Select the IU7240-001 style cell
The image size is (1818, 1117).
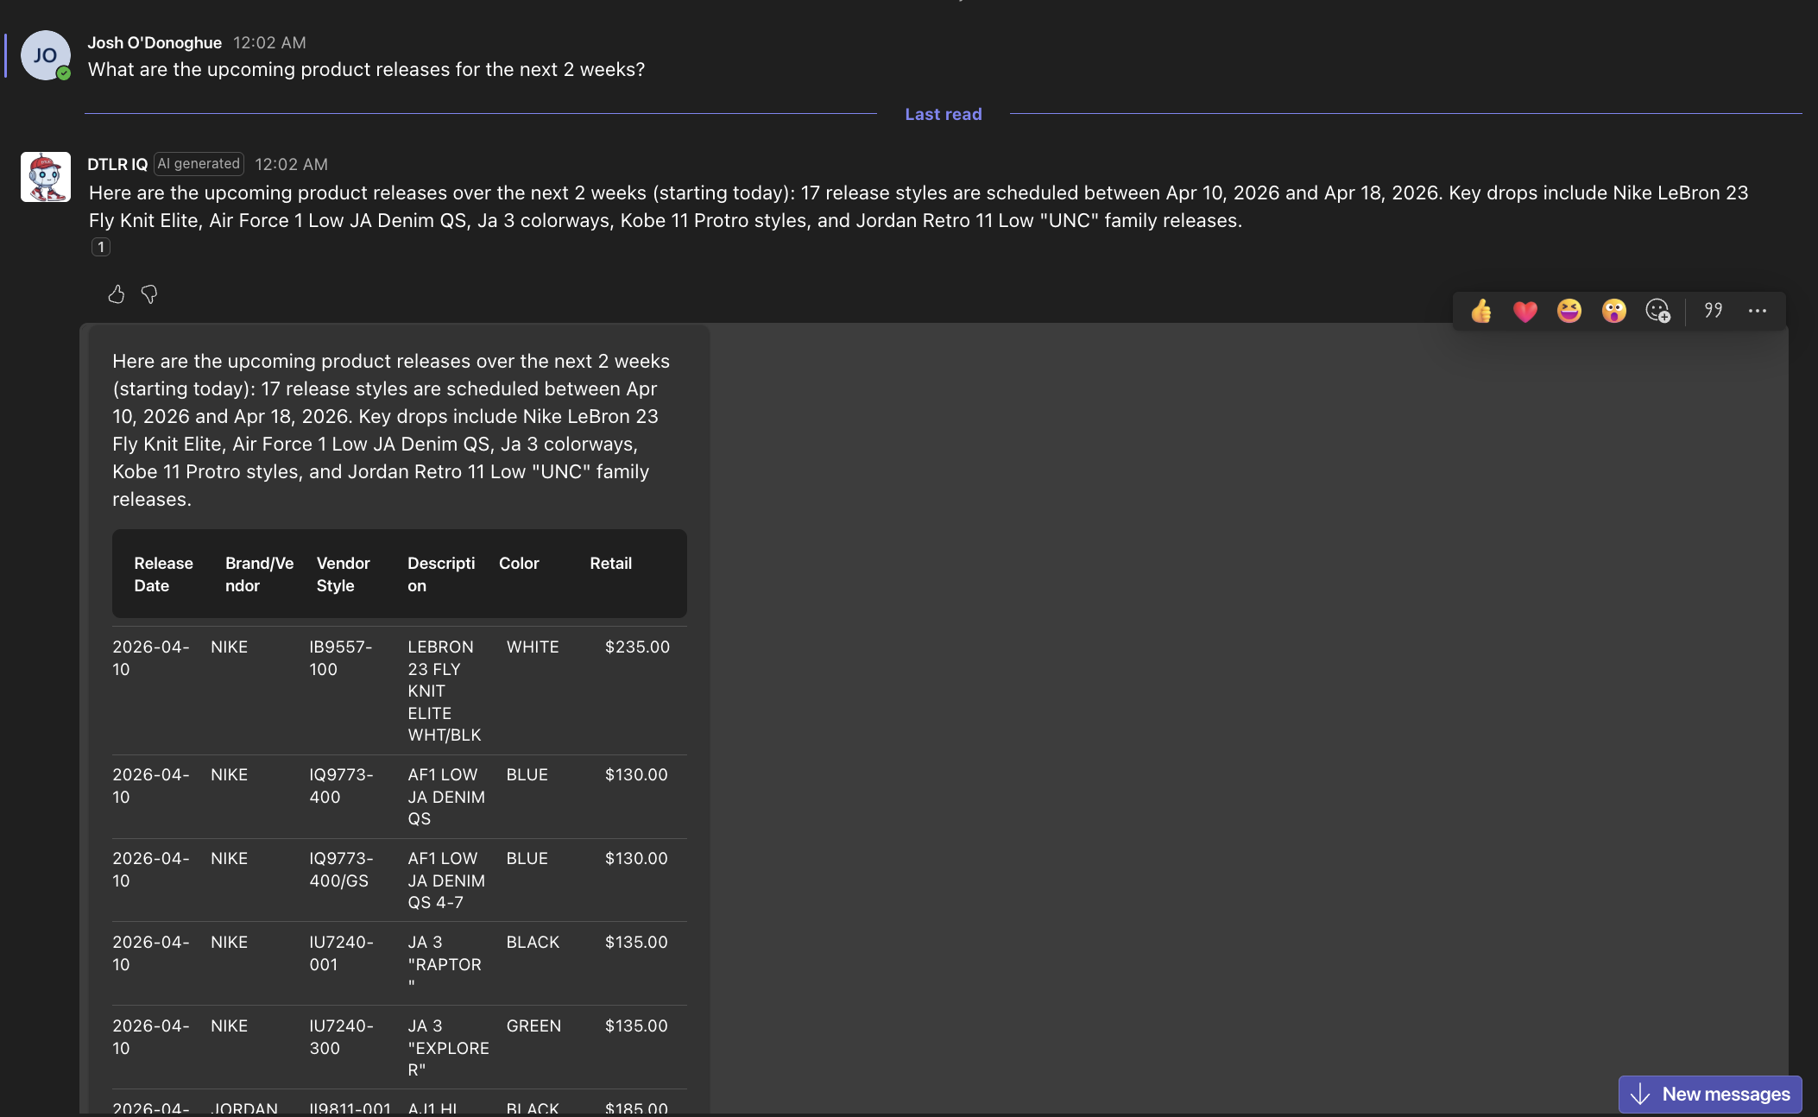coord(341,953)
